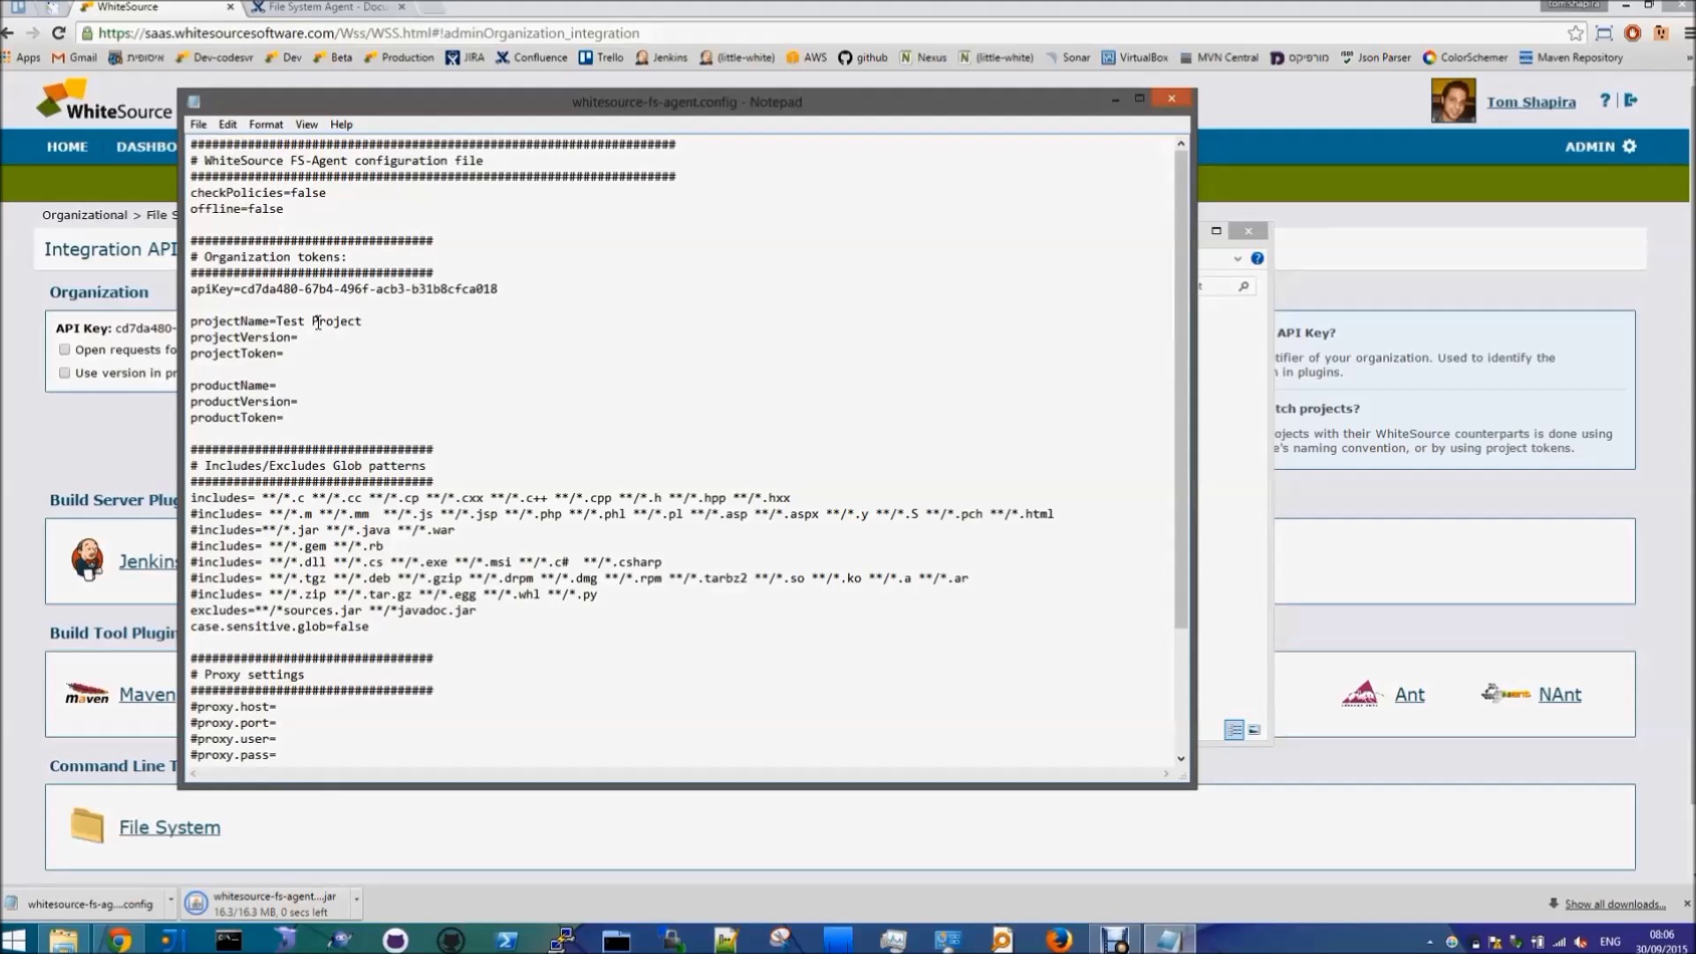
Task: Open PowerShell from the taskbar
Action: 506,941
